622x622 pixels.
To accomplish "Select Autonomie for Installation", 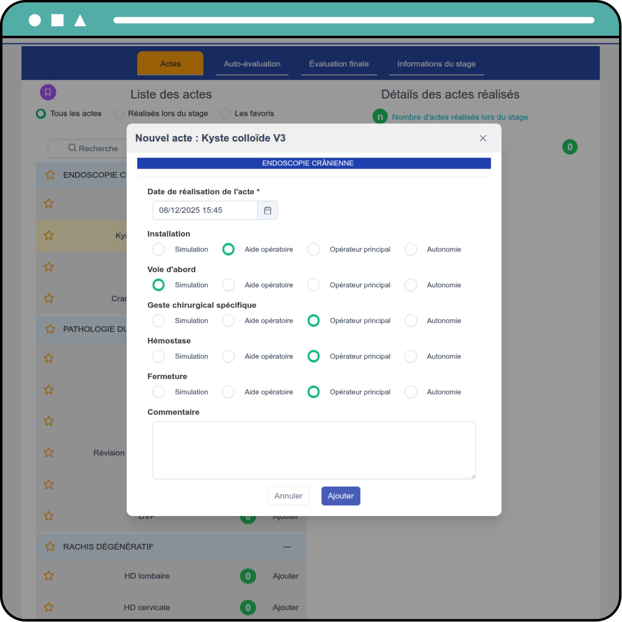I will point(411,249).
